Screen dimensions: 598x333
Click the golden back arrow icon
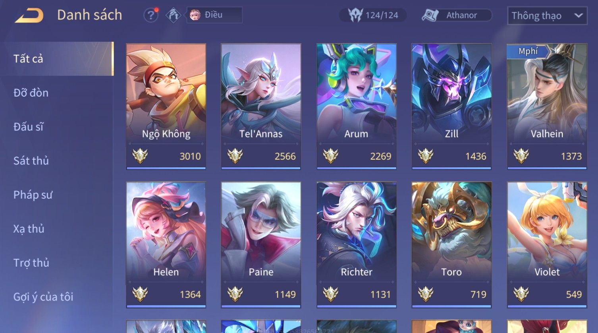point(29,16)
